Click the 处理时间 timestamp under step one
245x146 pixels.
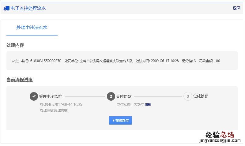coord(61,105)
